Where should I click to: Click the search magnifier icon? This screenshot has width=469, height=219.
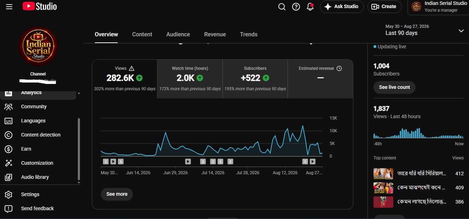coord(282,7)
